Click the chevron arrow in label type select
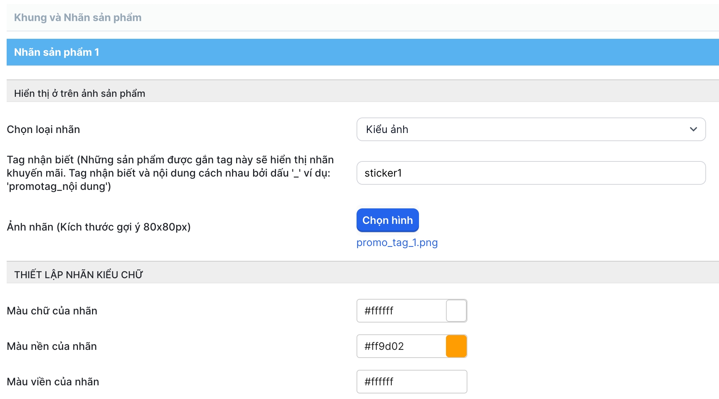 tap(693, 129)
